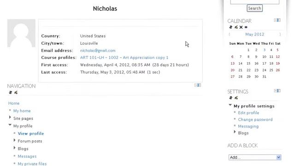Open My private files link
This screenshot has width=295, height=166.
click(x=32, y=164)
